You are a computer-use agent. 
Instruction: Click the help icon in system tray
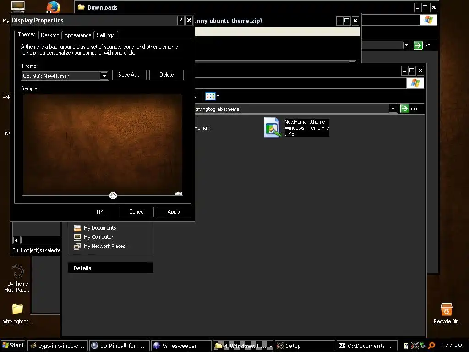[x=406, y=346]
